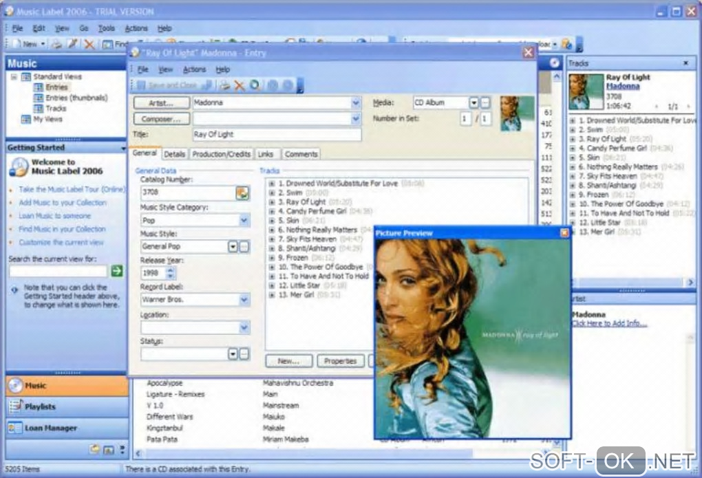The height and width of the screenshot is (478, 702).
Task: Click the New button in main toolbar
Action: (x=28, y=44)
